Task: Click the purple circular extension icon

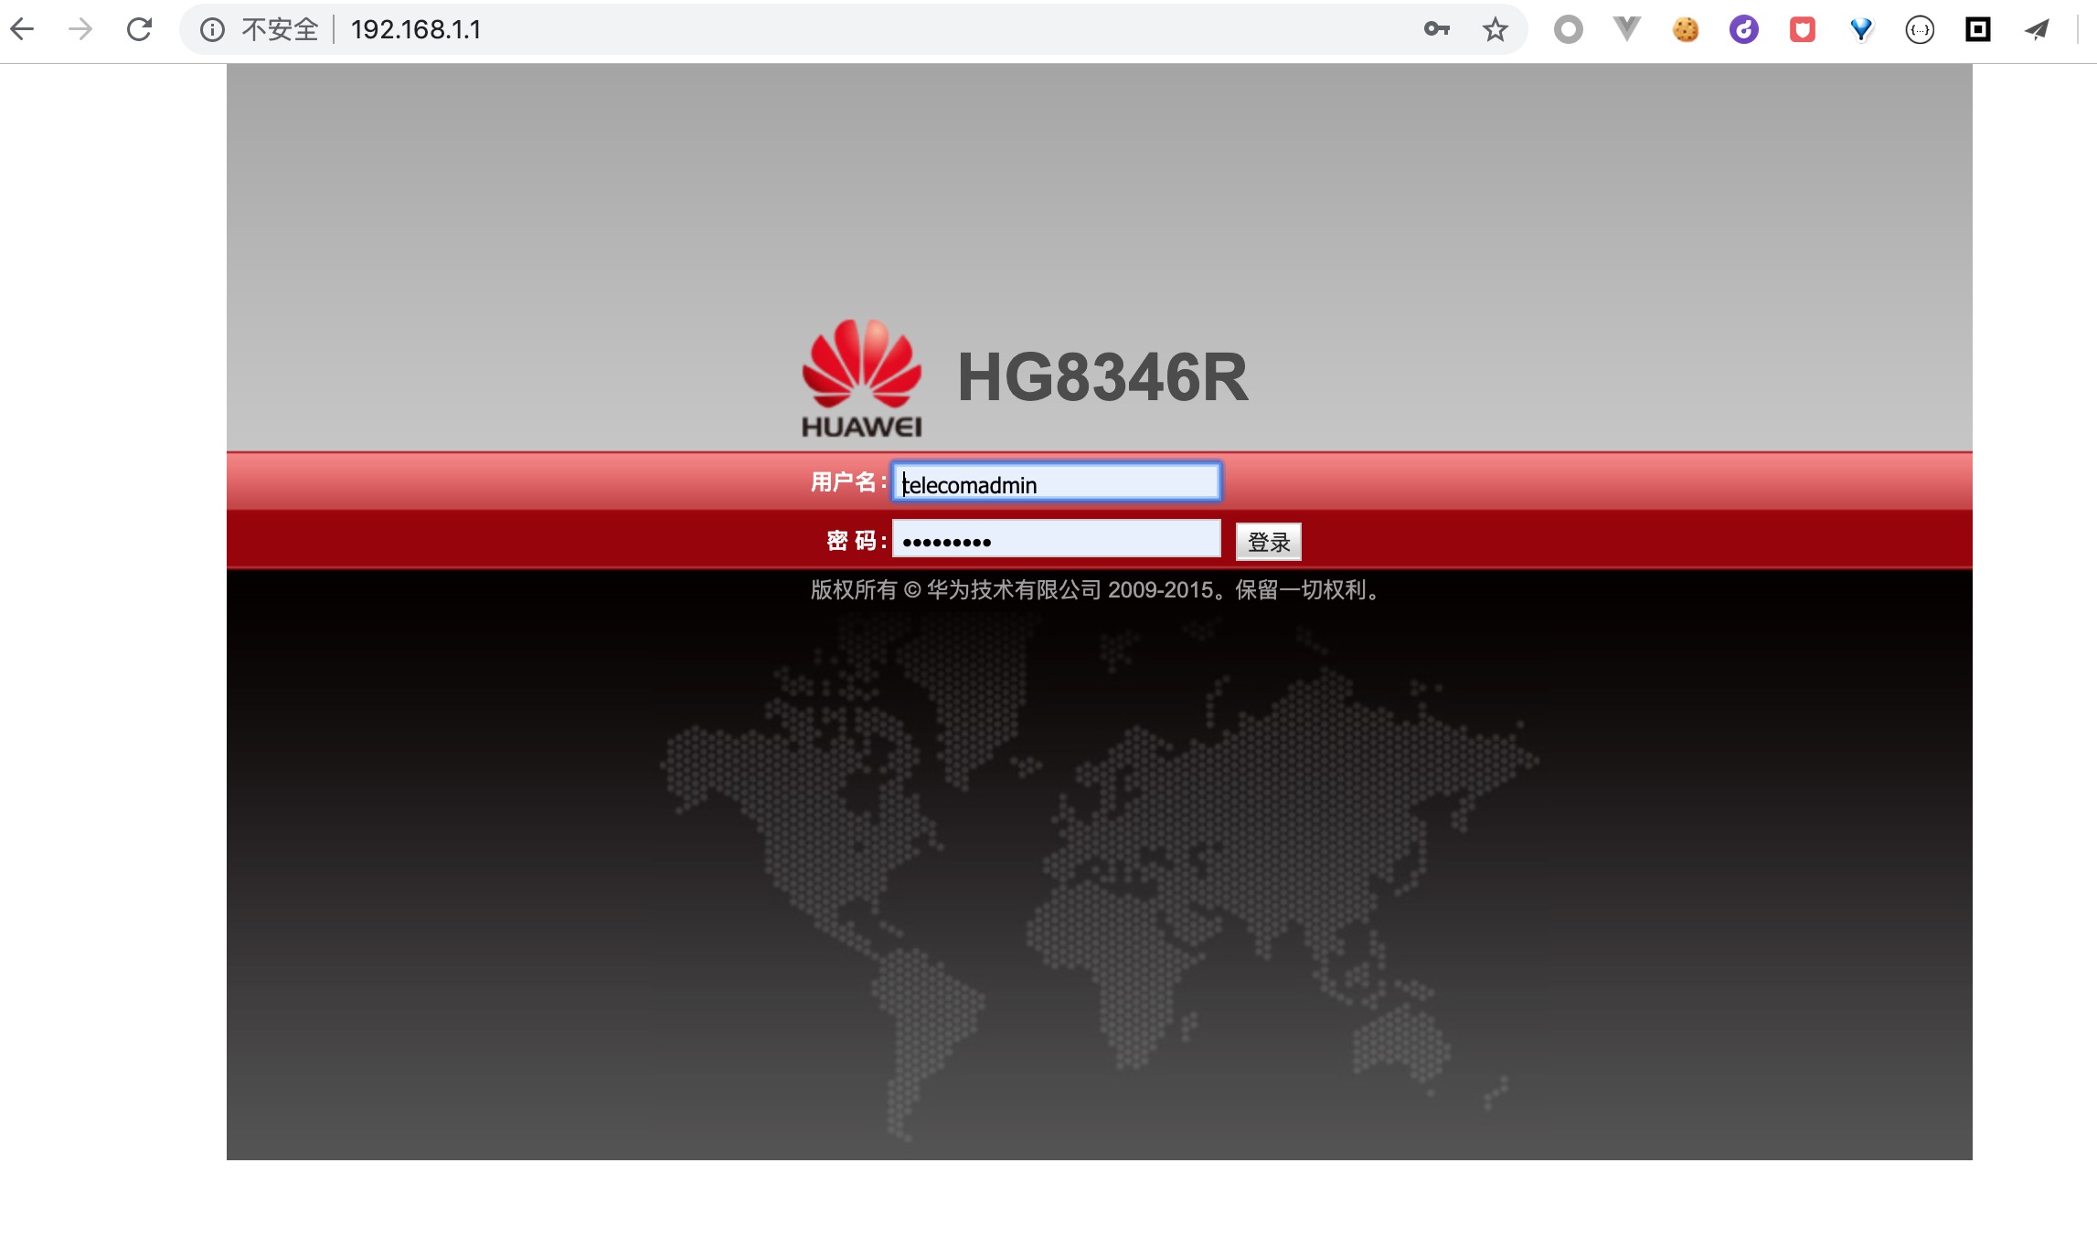Action: coord(1743,30)
